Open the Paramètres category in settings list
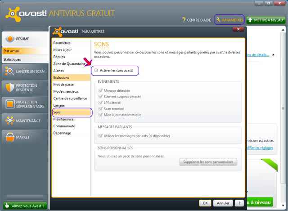Viewport: 288px width, 211px height. (71, 43)
